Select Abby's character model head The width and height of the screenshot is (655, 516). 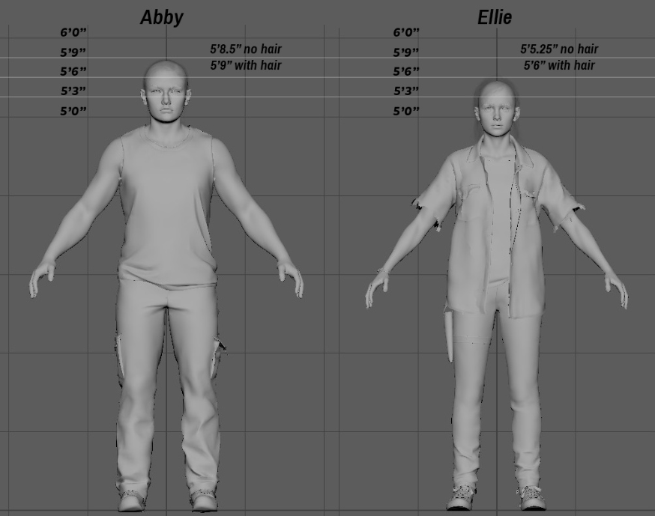click(166, 92)
